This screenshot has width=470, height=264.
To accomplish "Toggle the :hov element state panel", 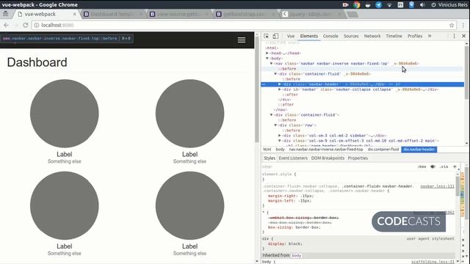I will pos(422,166).
